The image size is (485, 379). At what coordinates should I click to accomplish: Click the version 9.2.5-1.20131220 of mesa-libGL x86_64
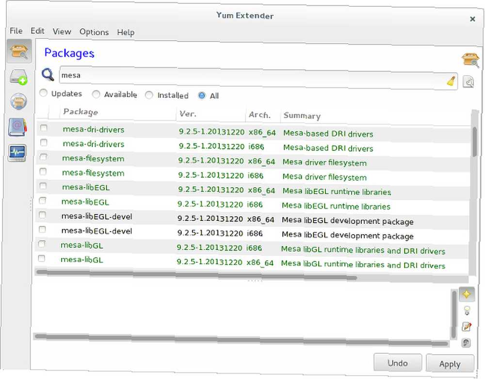tap(210, 262)
